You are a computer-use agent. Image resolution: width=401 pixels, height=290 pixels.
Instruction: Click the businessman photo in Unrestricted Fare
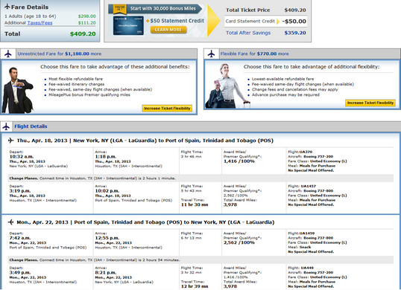17,90
